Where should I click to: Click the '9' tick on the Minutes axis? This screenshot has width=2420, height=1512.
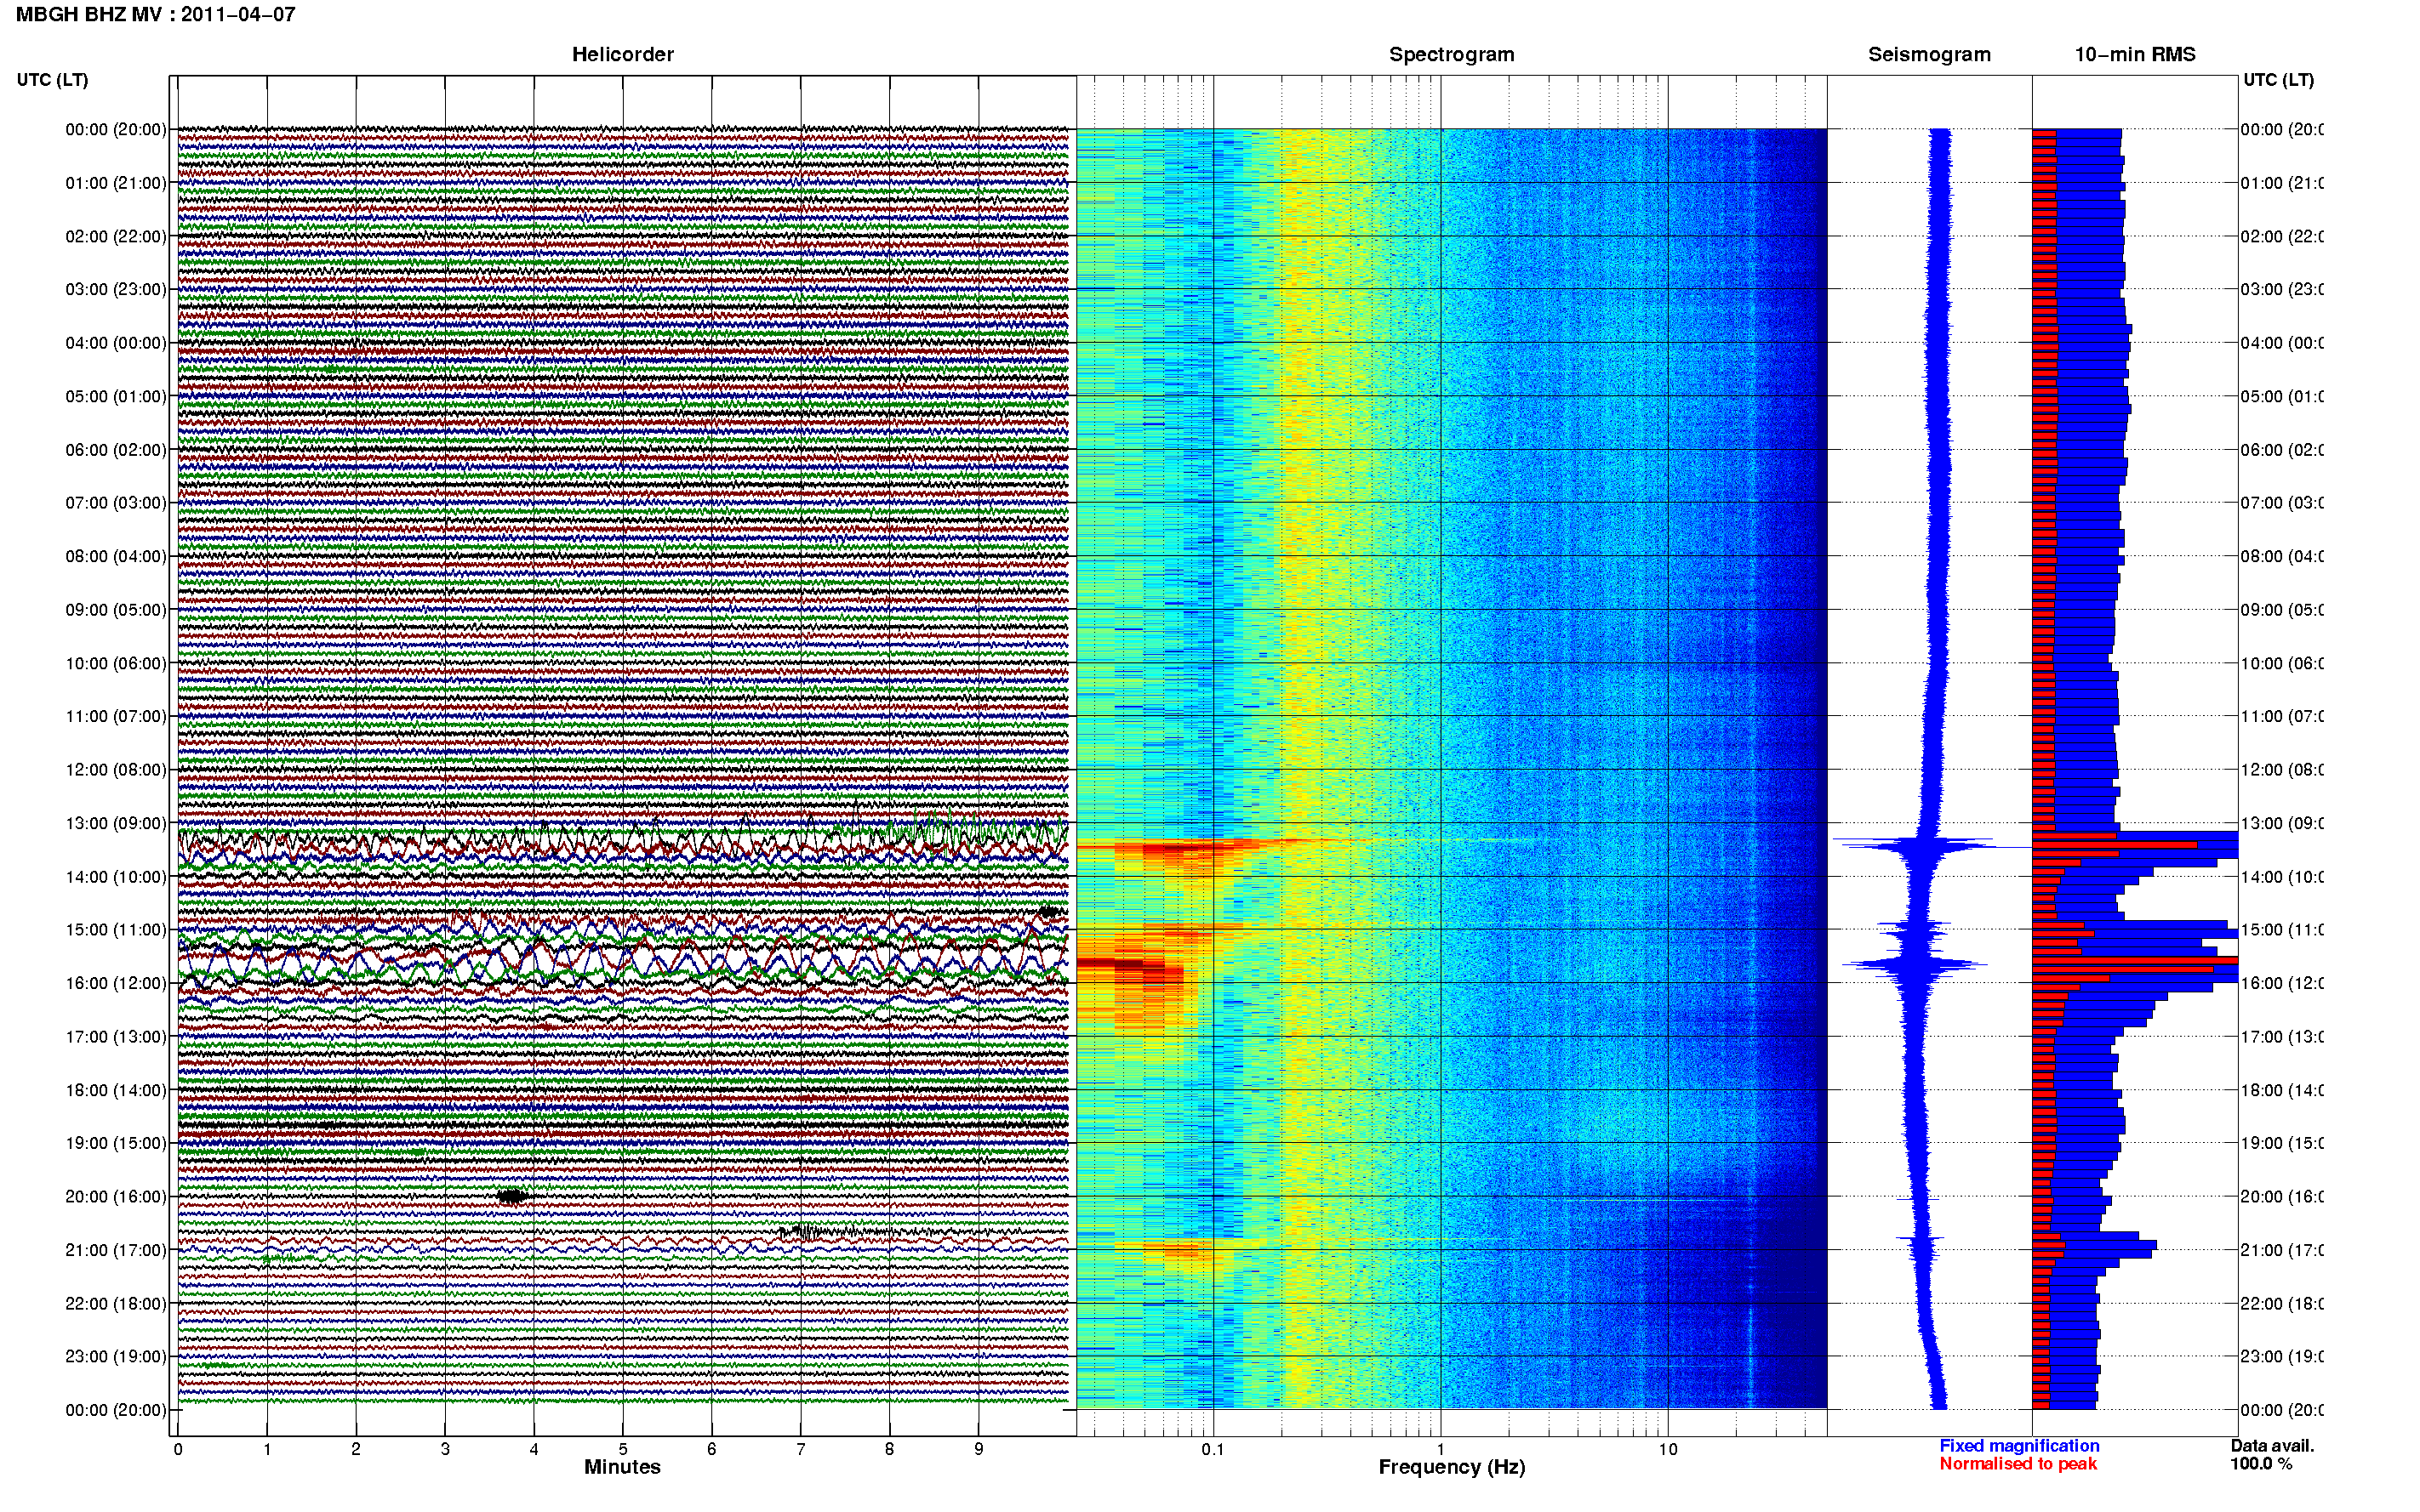pos(979,1449)
